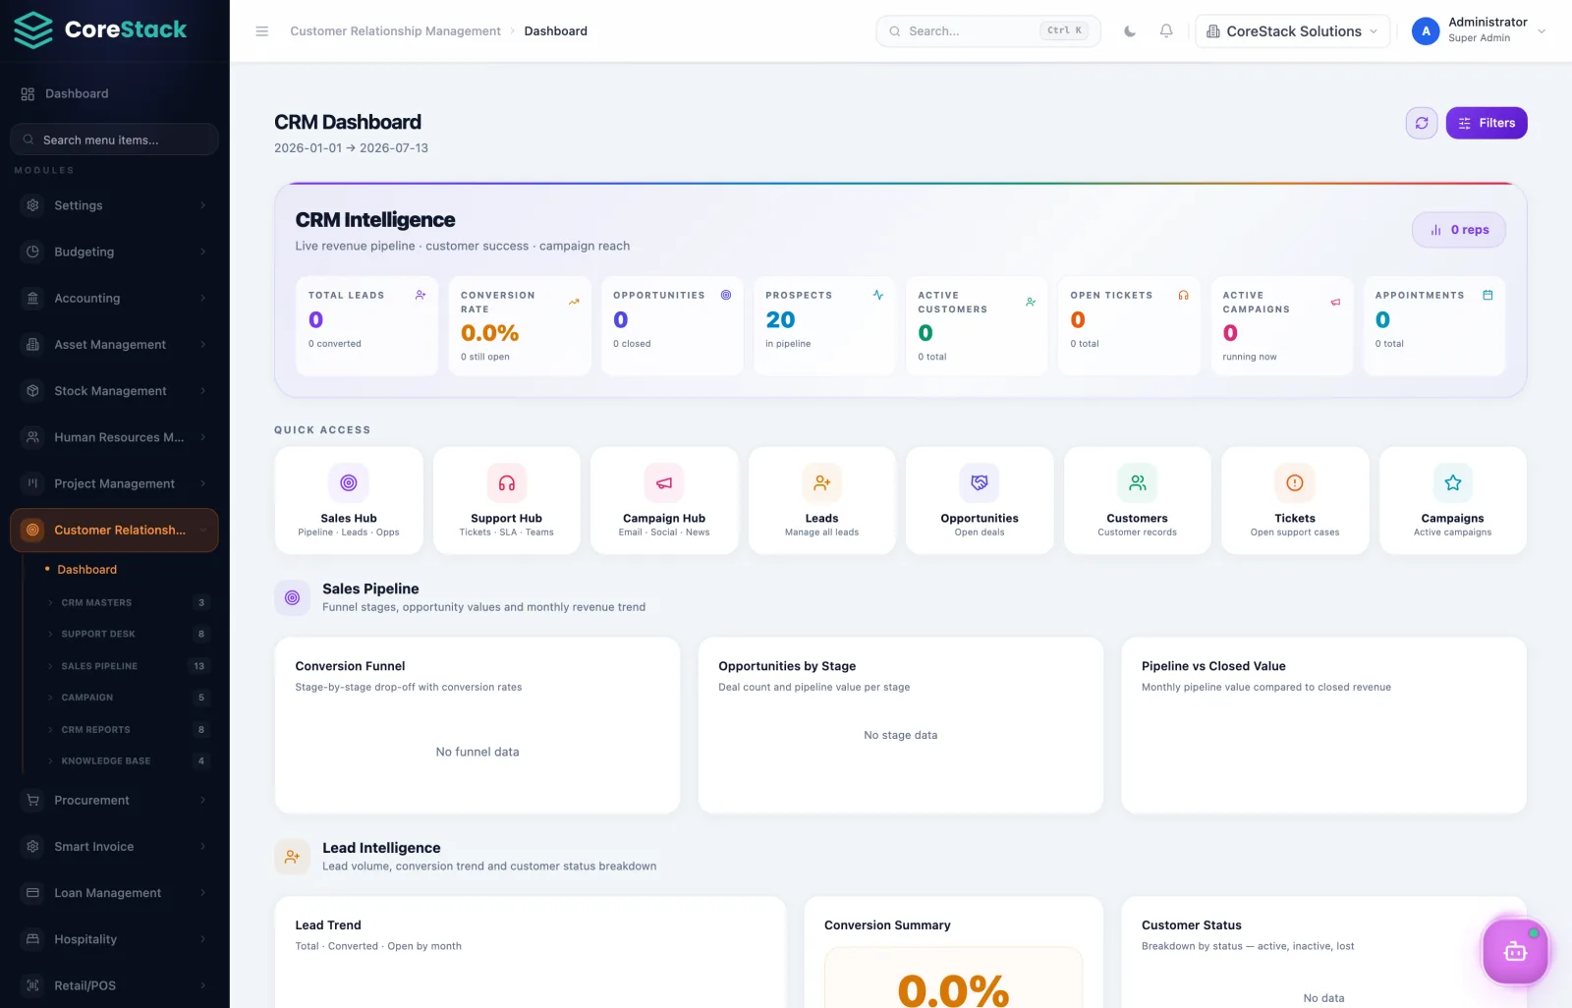Click the Total Leads stat card
This screenshot has height=1008, width=1572.
coord(367,326)
